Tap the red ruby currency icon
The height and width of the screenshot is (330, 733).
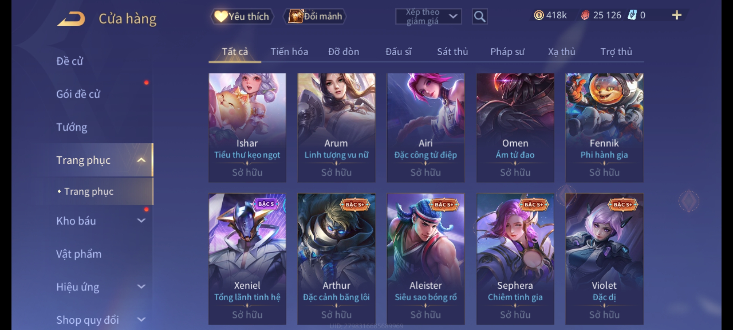click(585, 15)
